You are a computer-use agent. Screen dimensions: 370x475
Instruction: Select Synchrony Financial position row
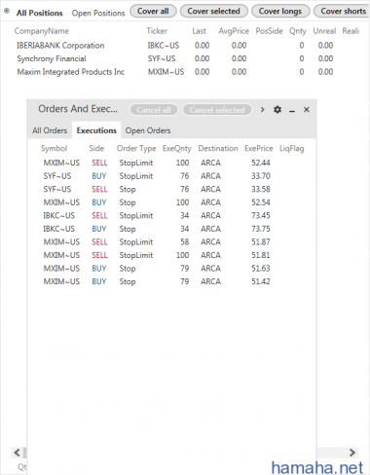[175, 58]
